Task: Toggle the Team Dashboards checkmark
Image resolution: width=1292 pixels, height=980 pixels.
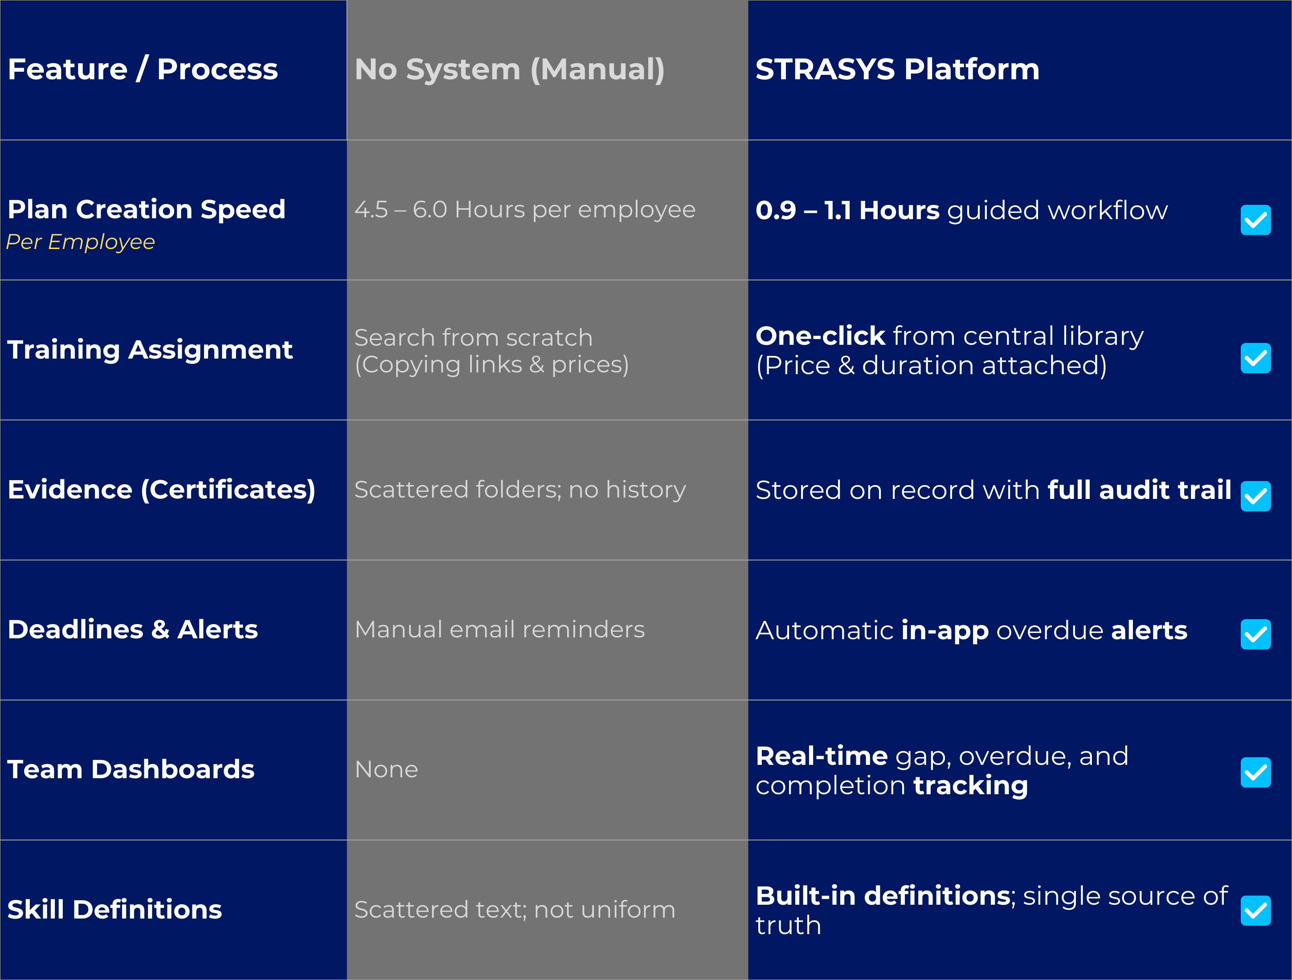Action: point(1255,773)
